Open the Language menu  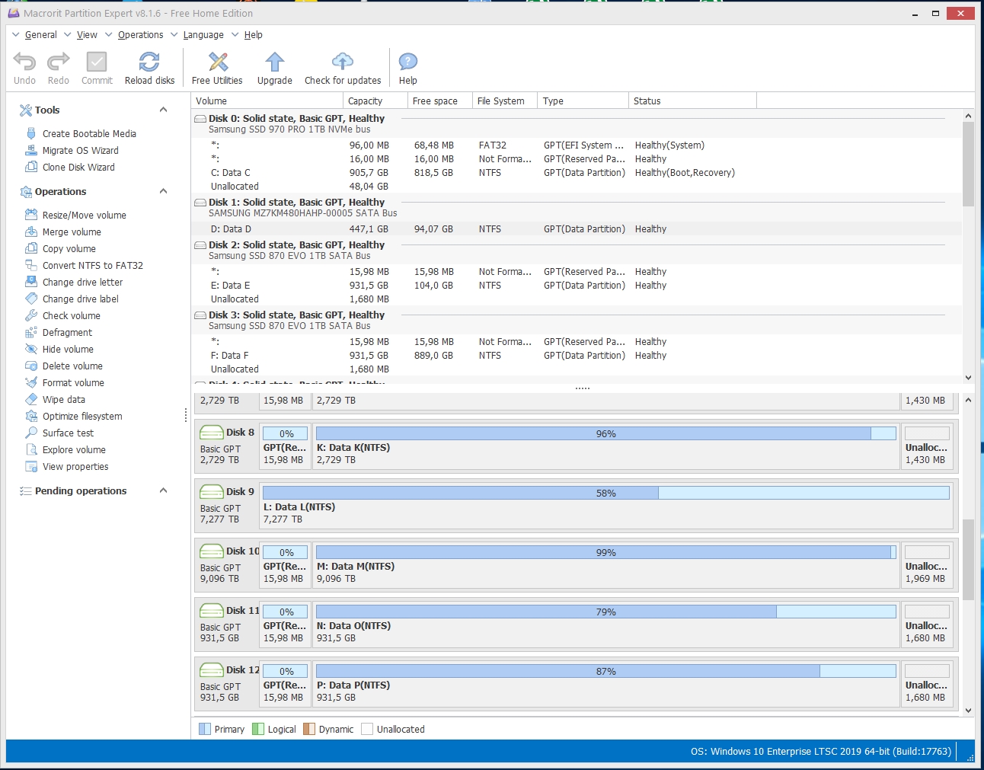click(203, 35)
